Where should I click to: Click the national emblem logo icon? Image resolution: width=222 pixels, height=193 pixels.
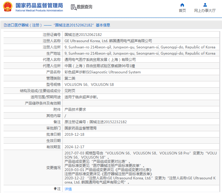[x=7, y=7]
